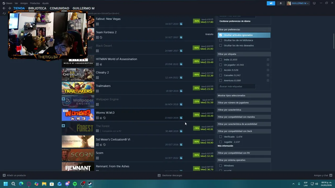Click the Más información link
The height and width of the screenshot is (188, 335).
point(225,146)
